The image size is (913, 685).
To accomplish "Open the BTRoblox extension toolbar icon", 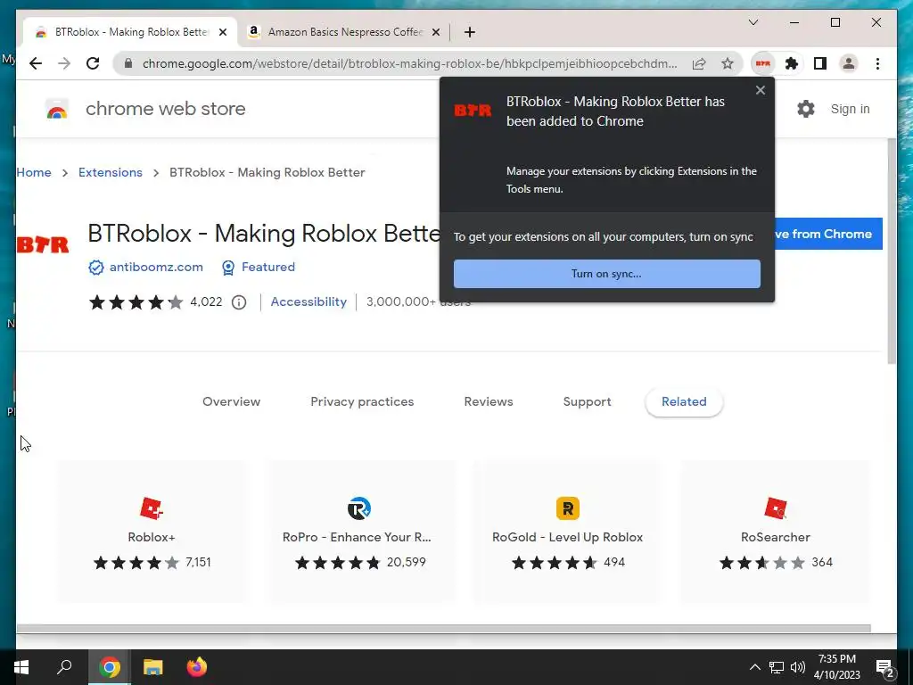I will coord(763,63).
